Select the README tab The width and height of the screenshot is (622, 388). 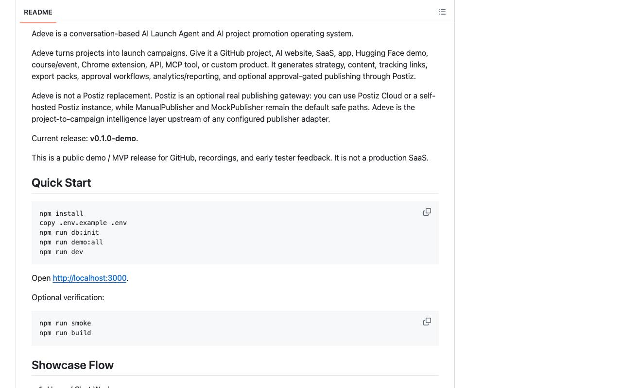point(38,12)
